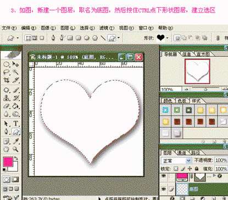Select the Path Selection arrow tool

point(7,124)
